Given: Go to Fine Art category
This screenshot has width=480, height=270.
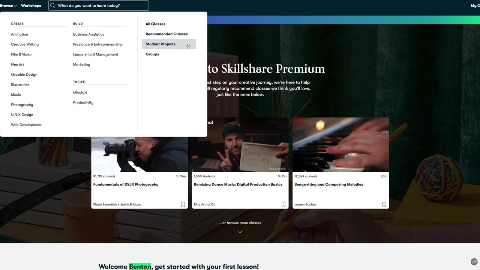Looking at the screenshot, I should pos(17,64).
